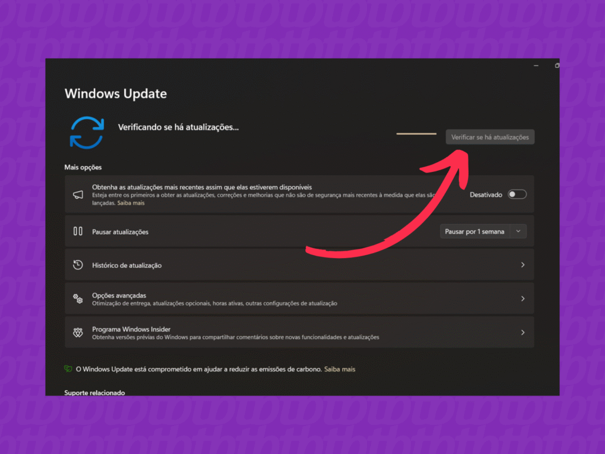Click the Mais opções section heading
Screen dimensions: 605x454
point(83,167)
